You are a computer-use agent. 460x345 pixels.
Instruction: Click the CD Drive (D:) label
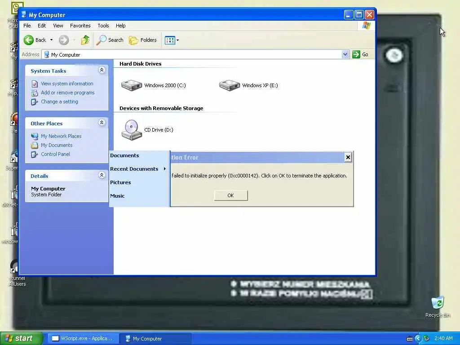click(159, 130)
